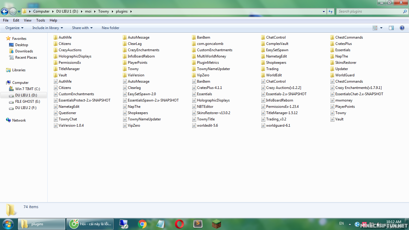Open the Organize dropdown
The width and height of the screenshot is (409, 230).
click(14, 28)
